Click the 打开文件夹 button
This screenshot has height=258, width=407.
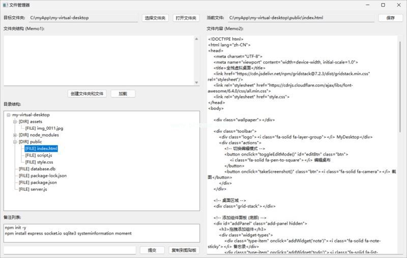pyautogui.click(x=186, y=18)
